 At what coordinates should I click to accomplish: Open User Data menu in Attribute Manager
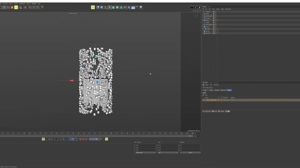pyautogui.click(x=216, y=85)
